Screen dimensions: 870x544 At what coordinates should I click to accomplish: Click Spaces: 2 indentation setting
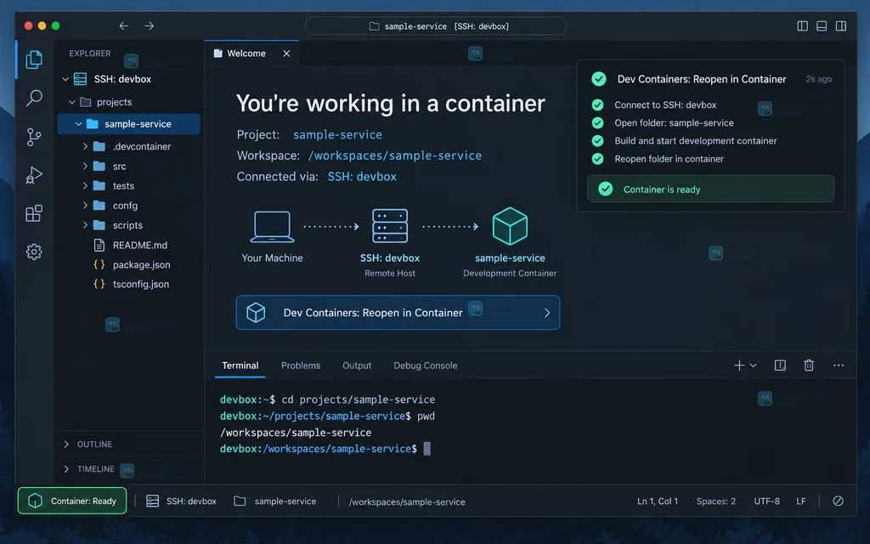click(x=715, y=501)
